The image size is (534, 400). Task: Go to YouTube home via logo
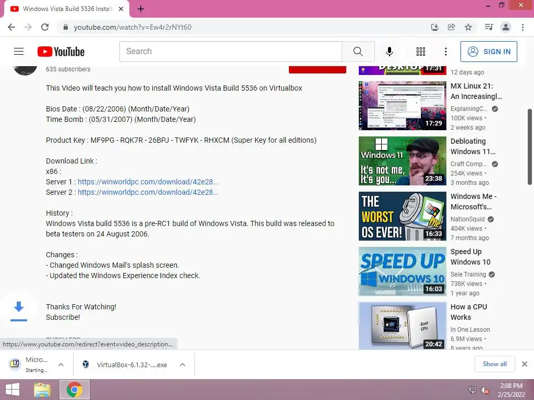(x=61, y=52)
